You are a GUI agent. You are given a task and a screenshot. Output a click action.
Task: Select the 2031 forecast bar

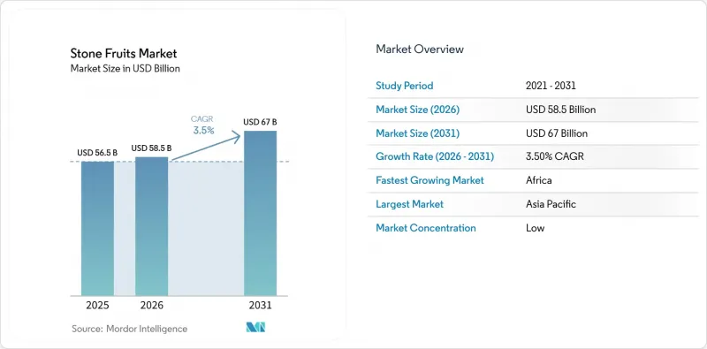click(x=260, y=213)
